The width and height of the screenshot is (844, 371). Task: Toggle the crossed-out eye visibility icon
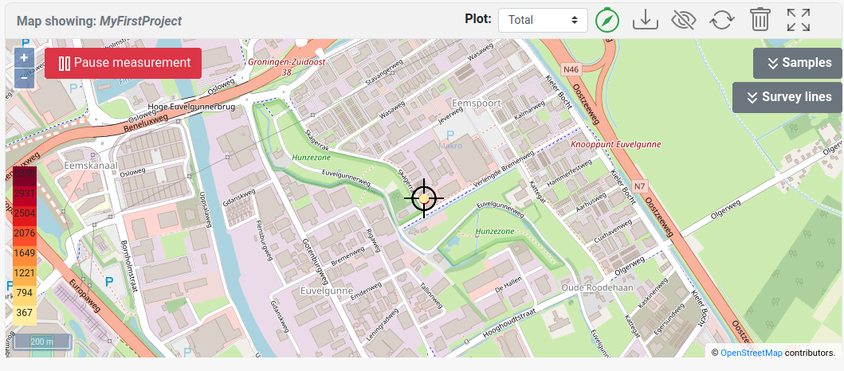[x=684, y=20]
